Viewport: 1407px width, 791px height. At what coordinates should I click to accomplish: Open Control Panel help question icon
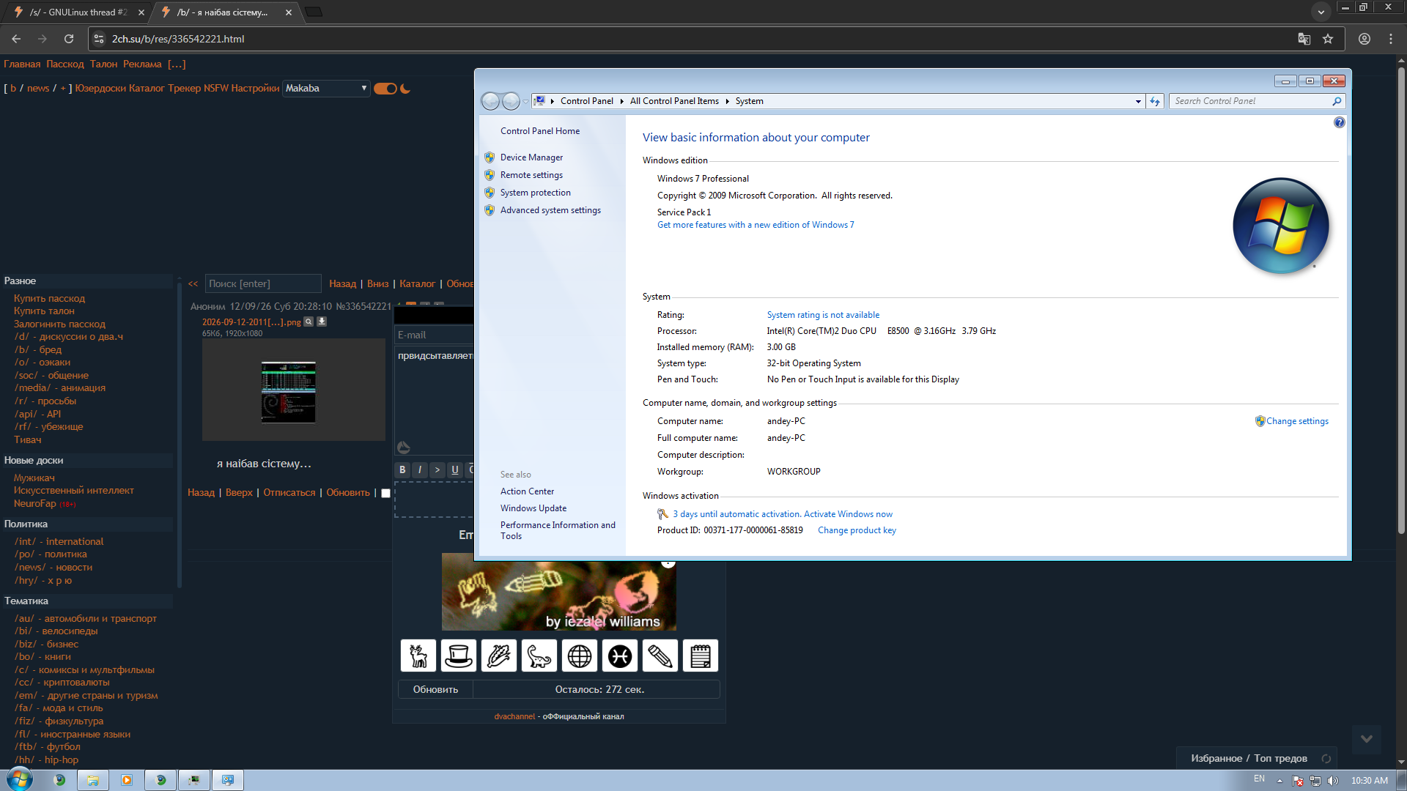click(1339, 122)
